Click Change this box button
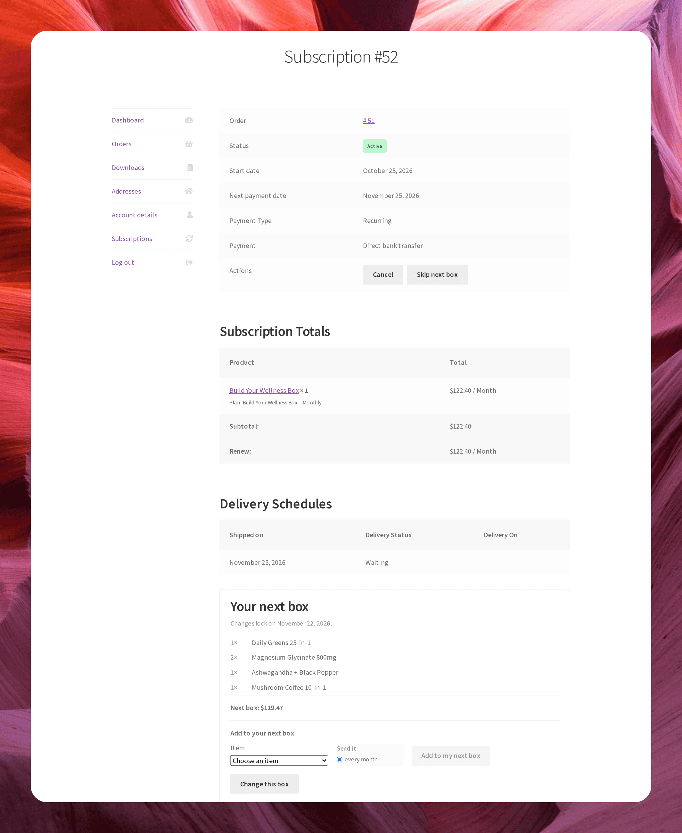Image resolution: width=682 pixels, height=833 pixels. (264, 784)
